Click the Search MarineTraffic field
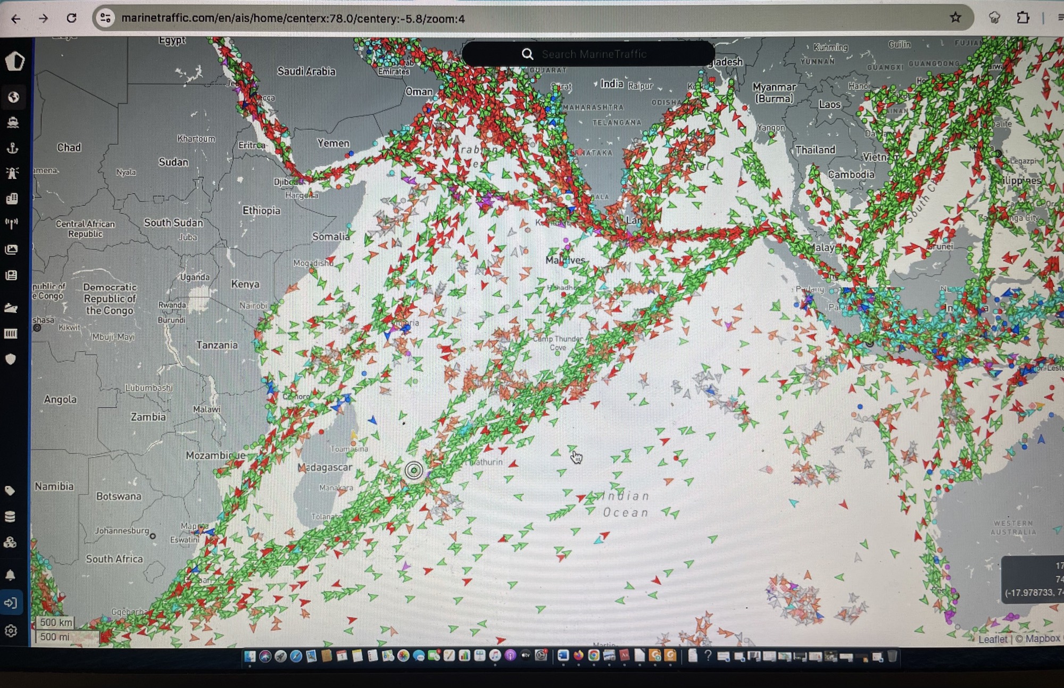Screen dimensions: 1064x688 click(x=593, y=54)
